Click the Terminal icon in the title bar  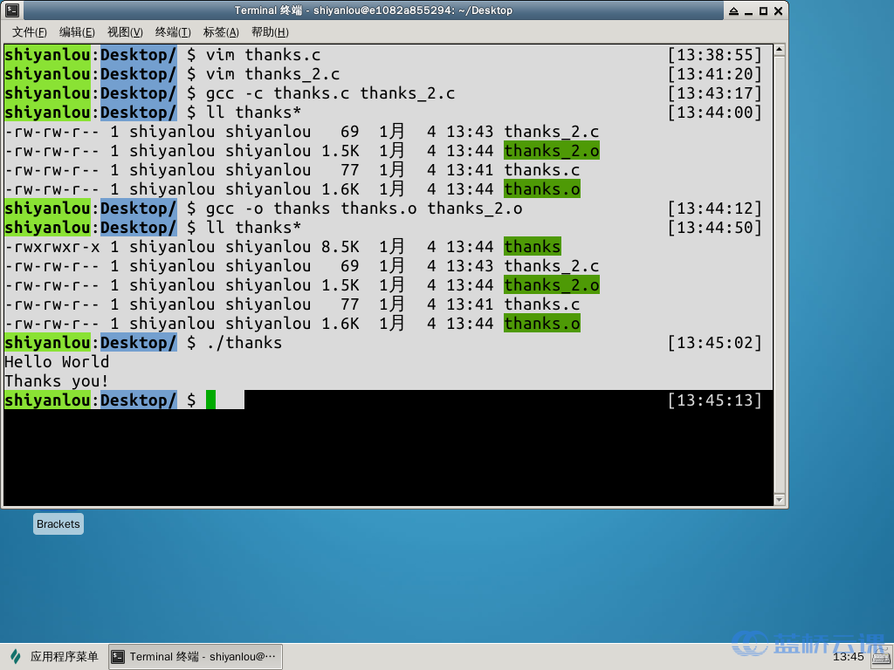tap(11, 10)
